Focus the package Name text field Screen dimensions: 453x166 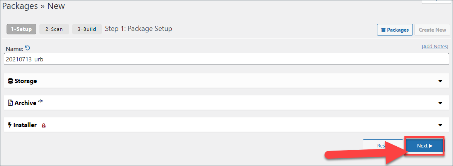click(x=226, y=59)
